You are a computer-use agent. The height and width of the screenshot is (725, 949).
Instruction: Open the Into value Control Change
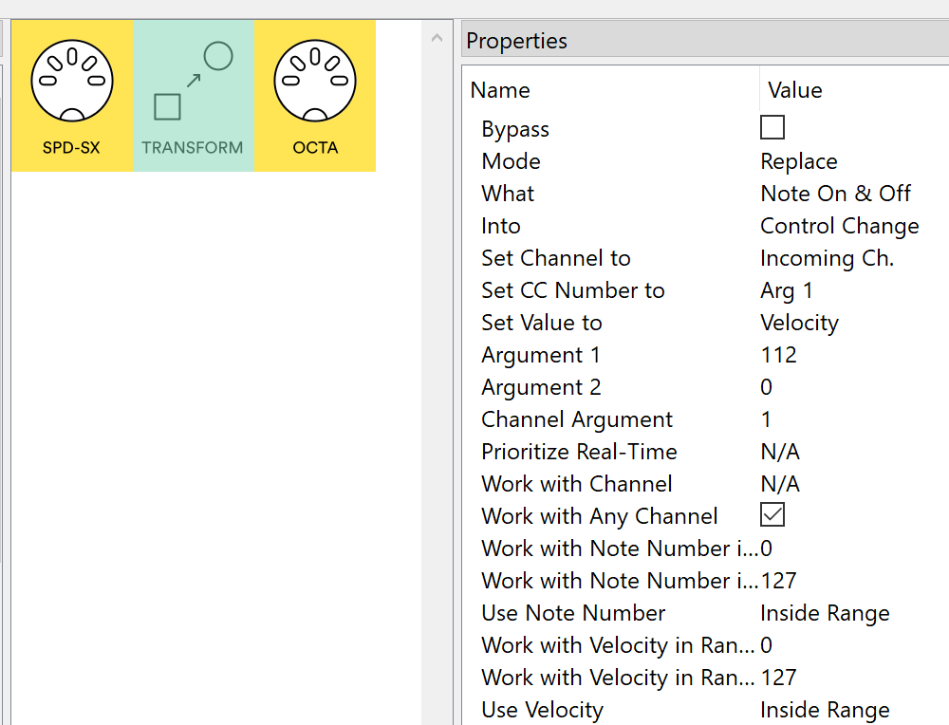point(839,226)
